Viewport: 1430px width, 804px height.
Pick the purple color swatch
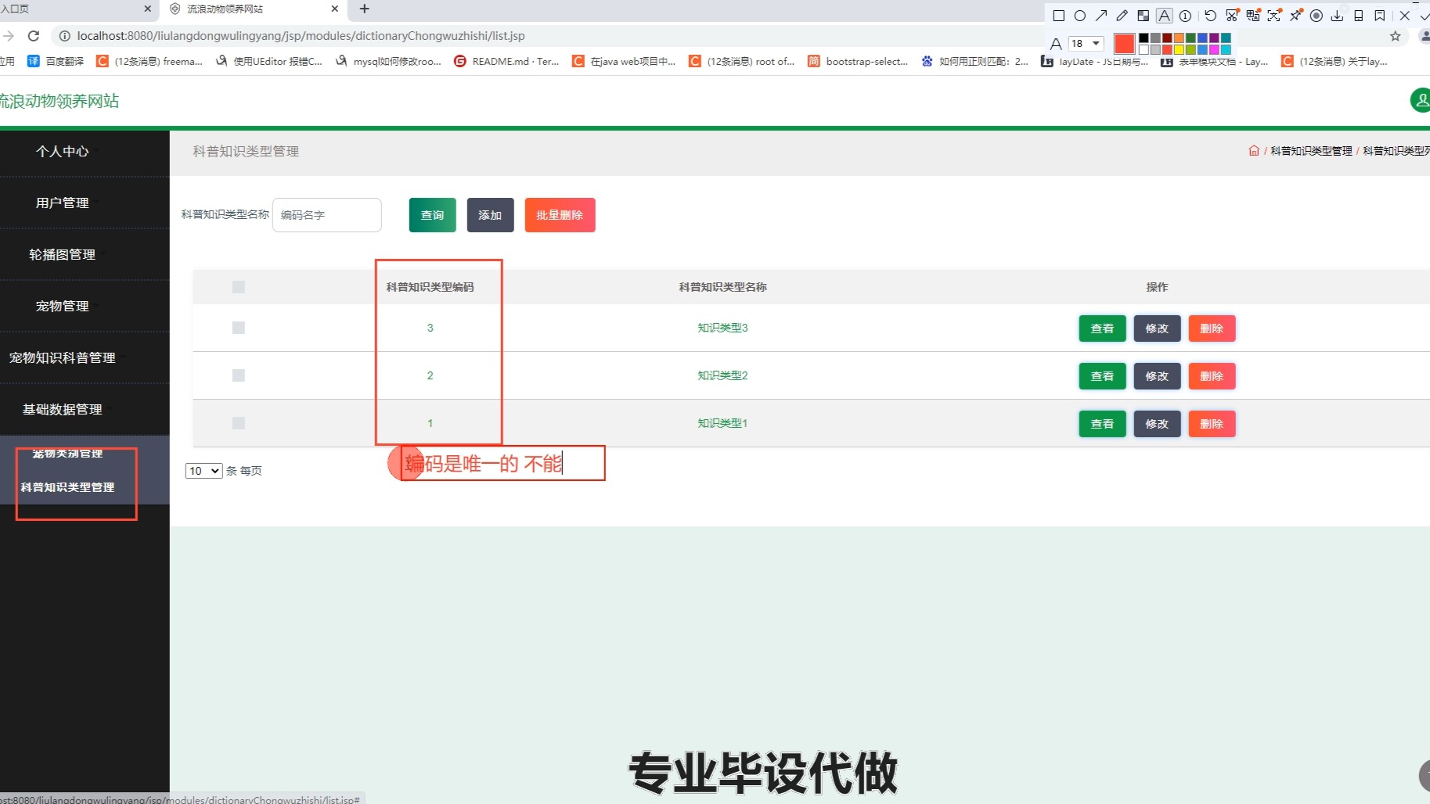(1214, 38)
